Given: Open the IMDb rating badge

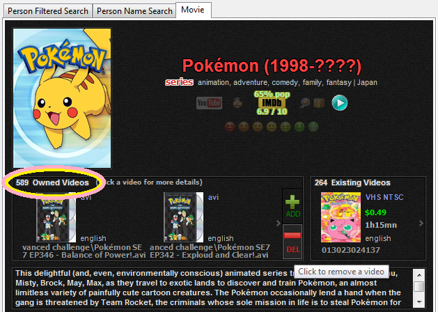Looking at the screenshot, I should [272, 103].
